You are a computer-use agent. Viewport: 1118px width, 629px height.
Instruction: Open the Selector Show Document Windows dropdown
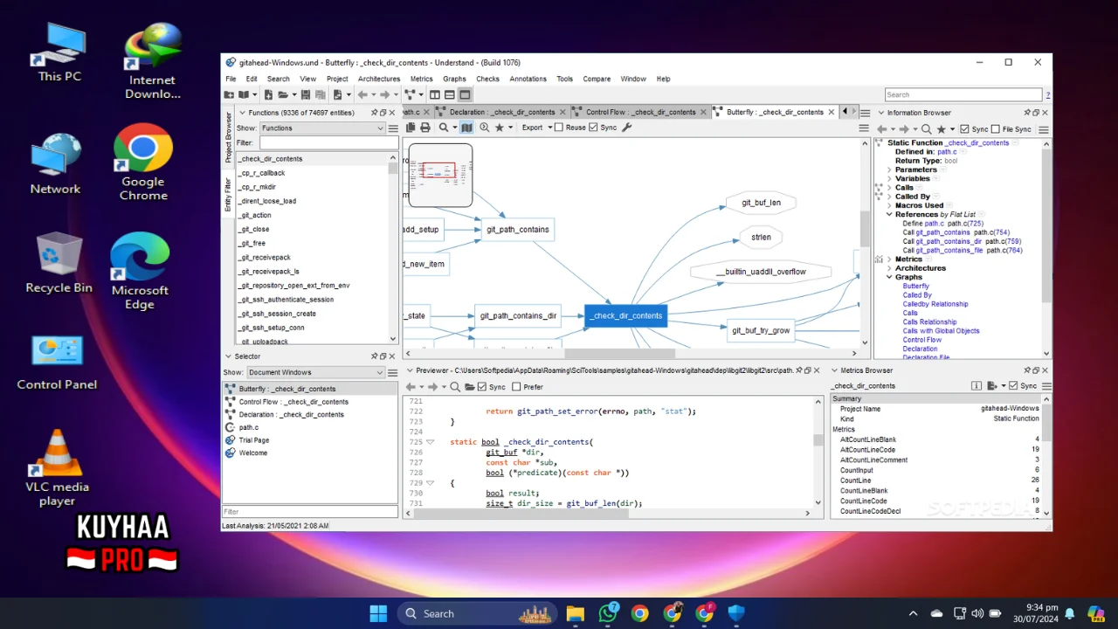[x=315, y=372]
